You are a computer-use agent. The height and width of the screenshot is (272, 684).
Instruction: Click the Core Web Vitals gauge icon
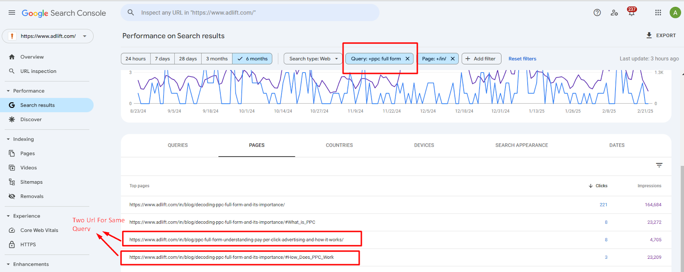click(12, 230)
